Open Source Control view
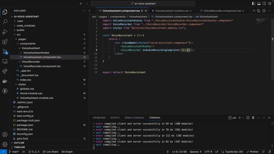This screenshot has width=274, height=154. pos(5,51)
